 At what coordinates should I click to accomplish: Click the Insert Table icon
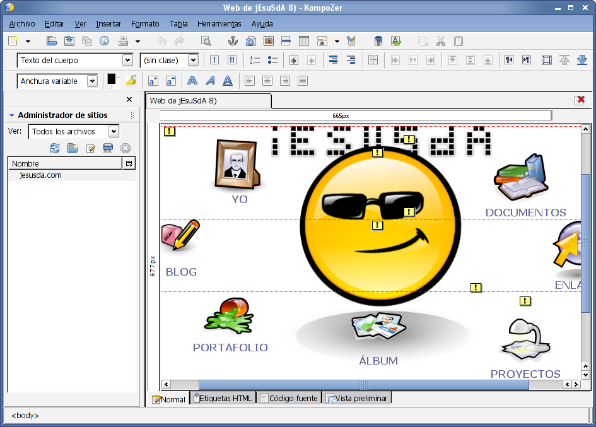(304, 41)
